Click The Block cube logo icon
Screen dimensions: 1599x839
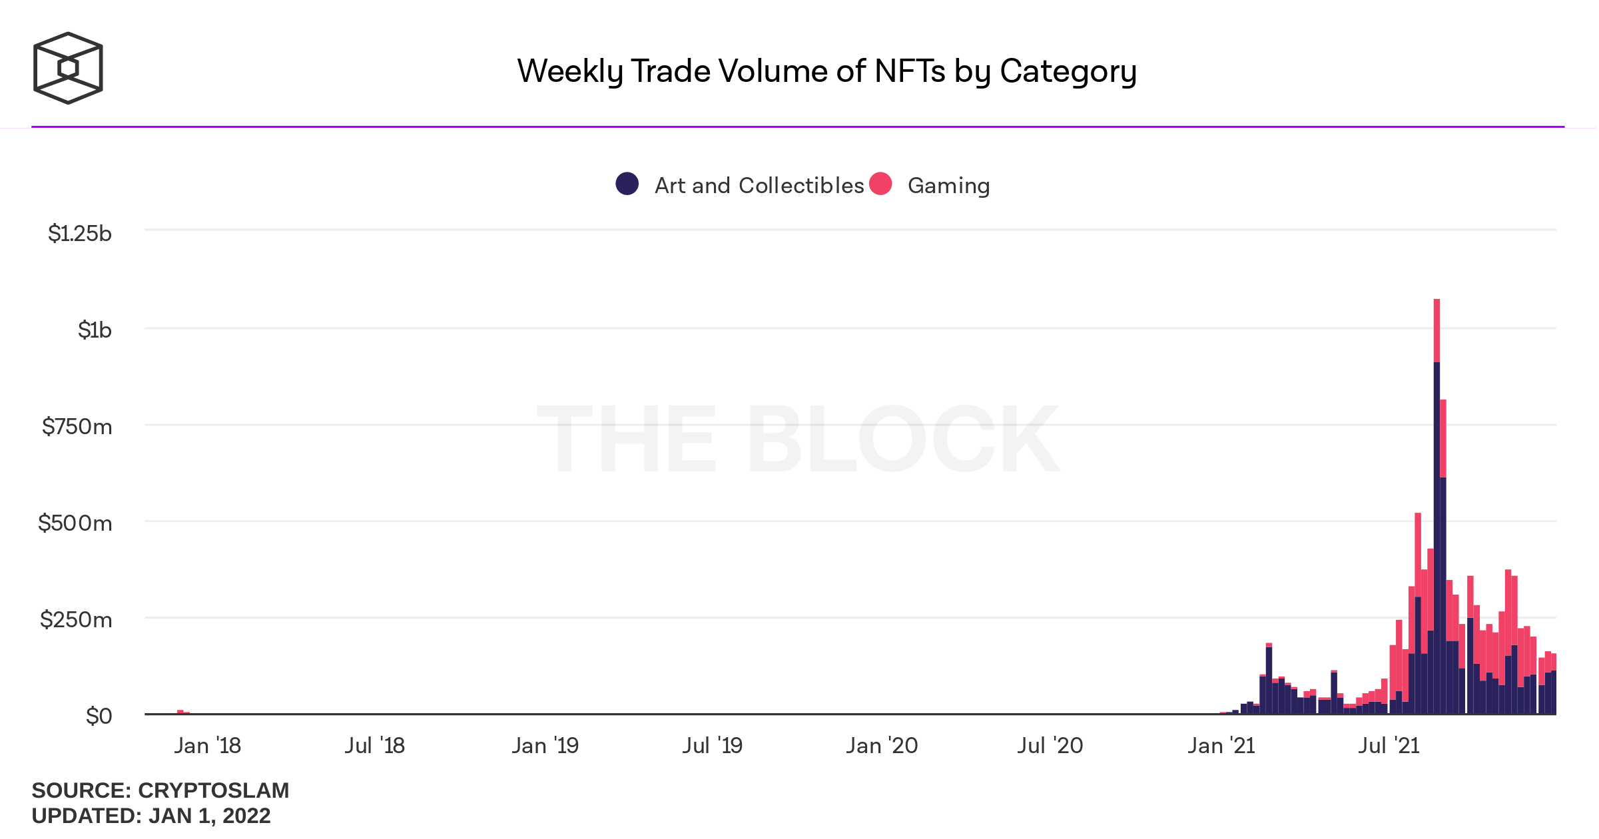click(68, 68)
